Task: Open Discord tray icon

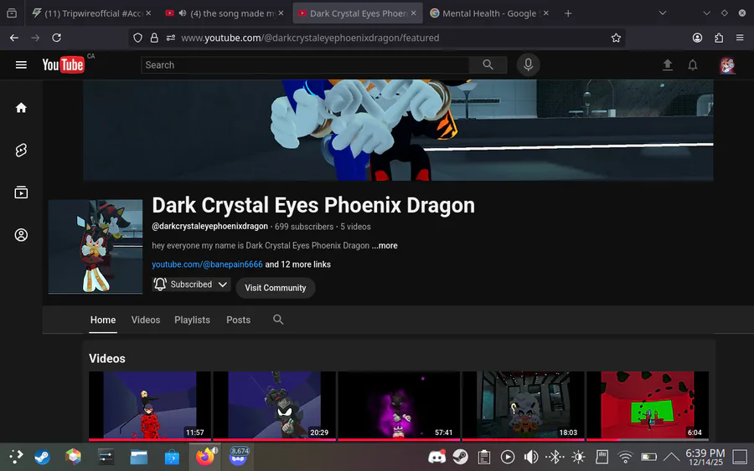Action: point(436,457)
